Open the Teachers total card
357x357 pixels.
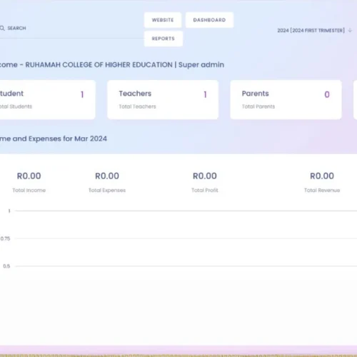point(163,100)
